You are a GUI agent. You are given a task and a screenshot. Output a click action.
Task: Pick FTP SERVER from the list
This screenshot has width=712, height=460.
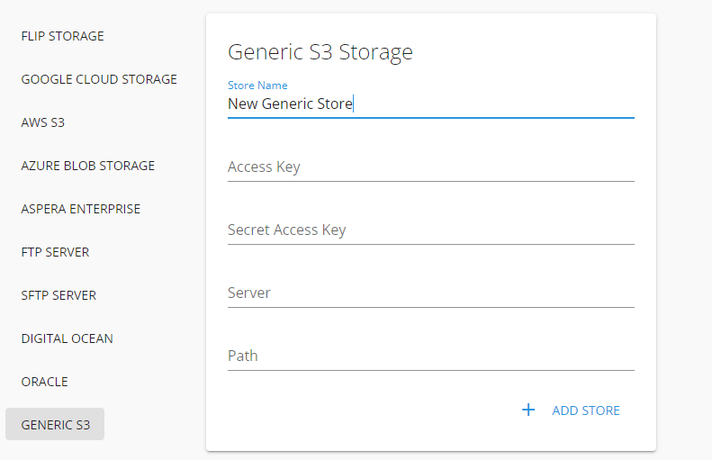(x=55, y=252)
